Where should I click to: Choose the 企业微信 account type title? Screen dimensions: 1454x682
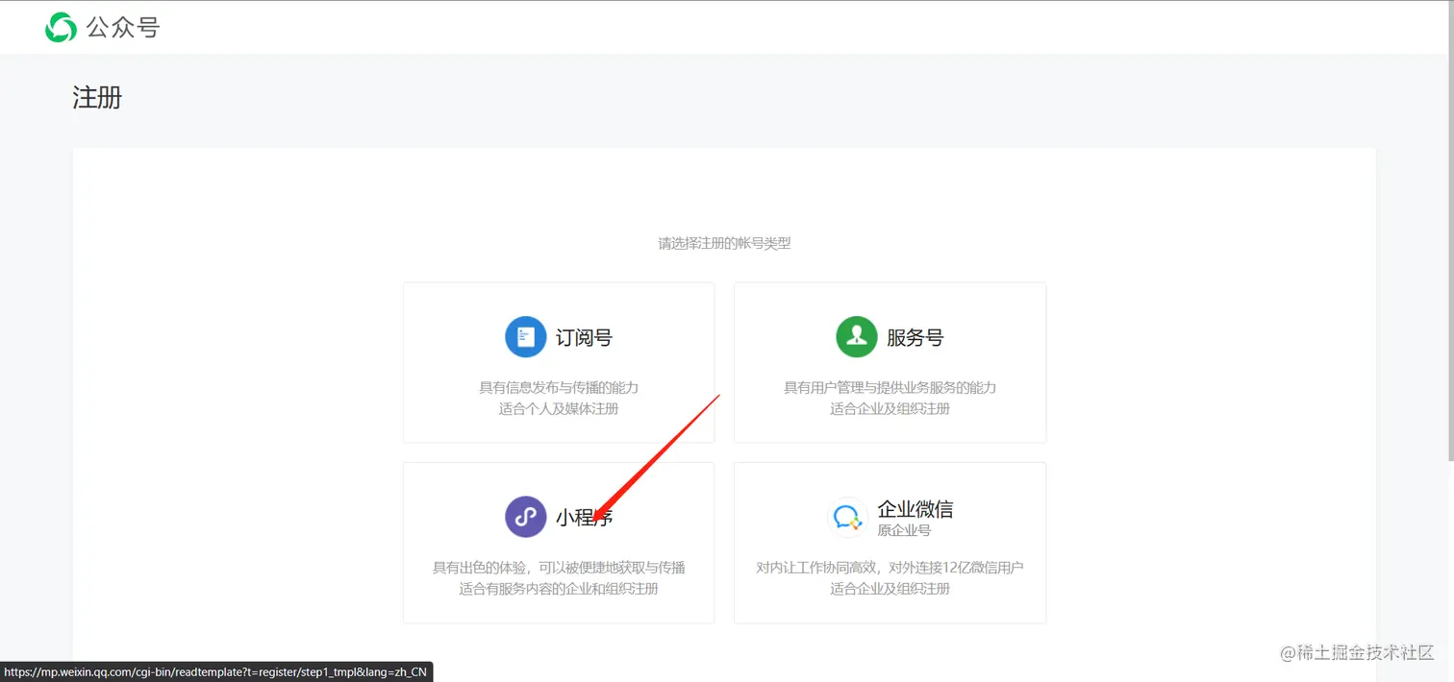915,509
